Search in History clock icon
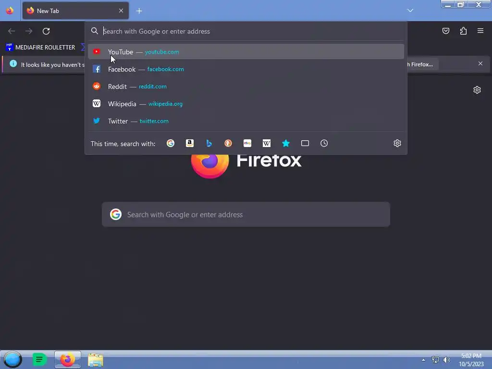The image size is (492, 369). [x=324, y=143]
